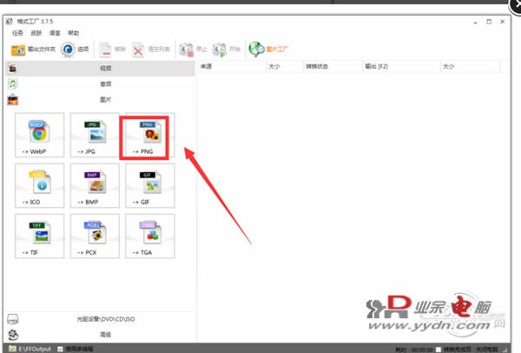This screenshot has width=521, height=353.
Task: Maximize the Format Factory window
Action: click(489, 22)
